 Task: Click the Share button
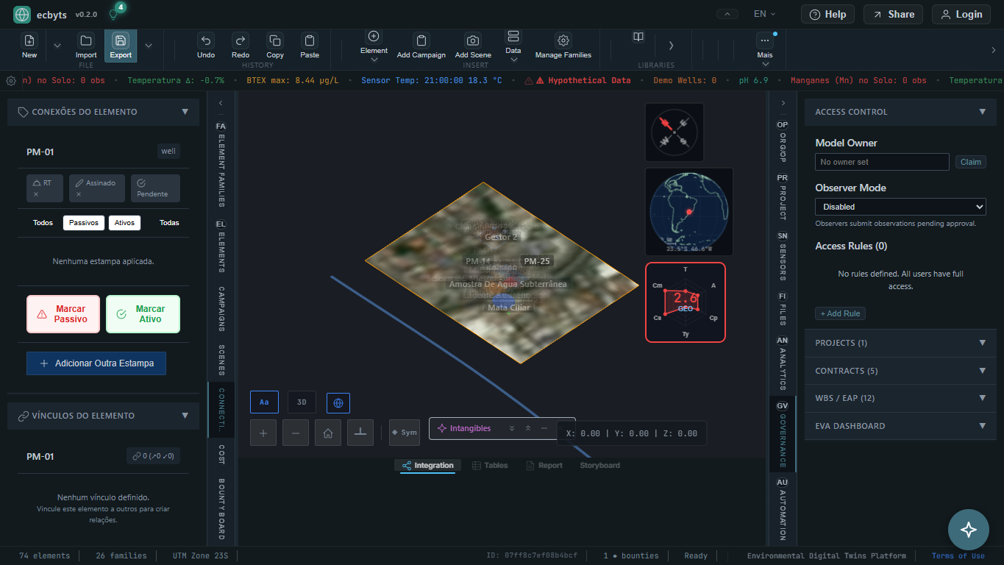(893, 14)
